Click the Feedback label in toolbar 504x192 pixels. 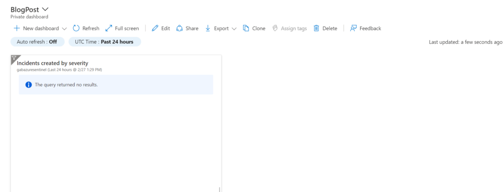coord(370,28)
